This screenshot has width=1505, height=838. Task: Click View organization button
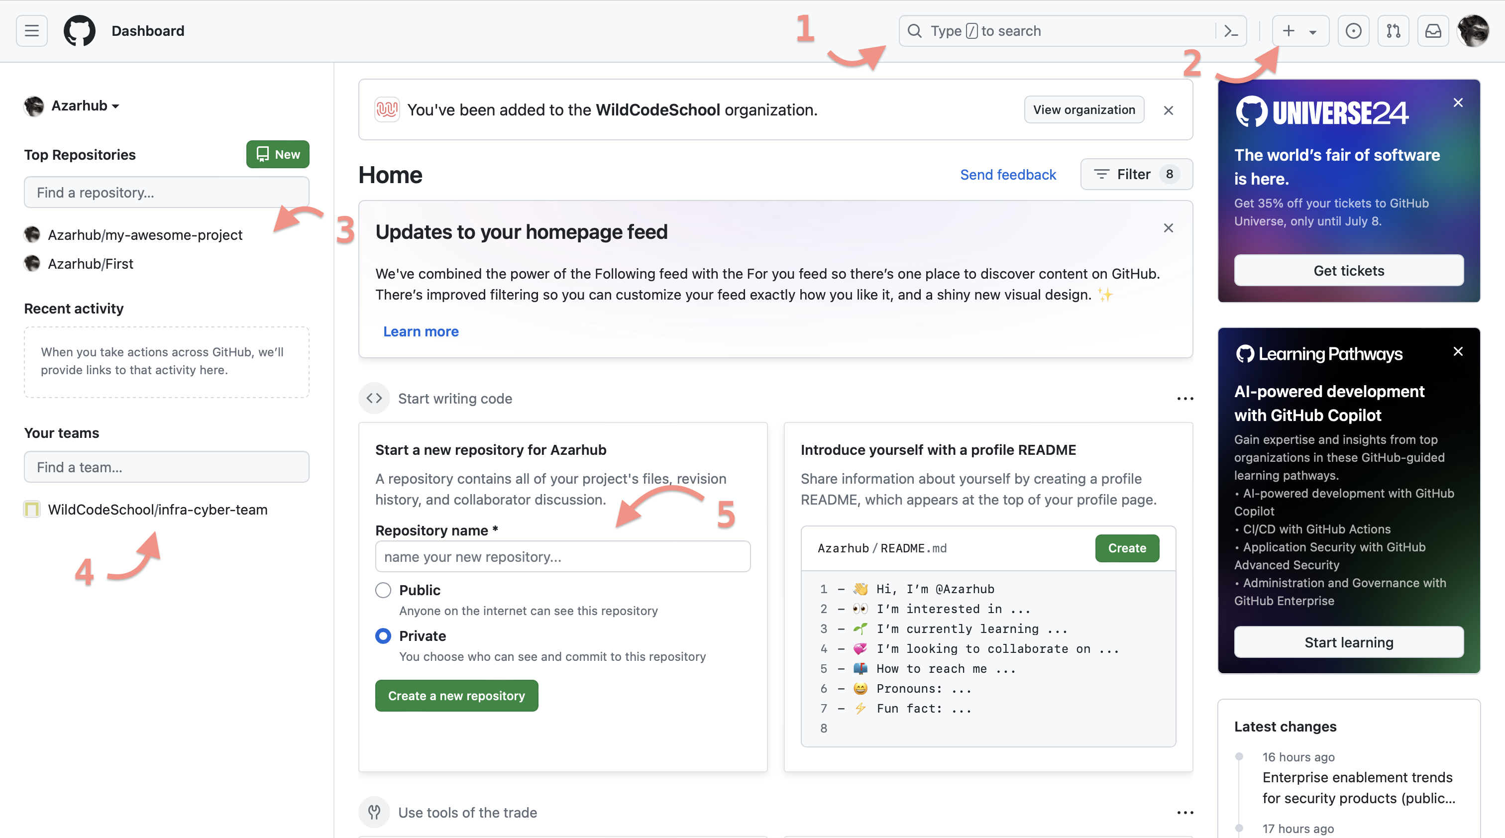(1084, 110)
